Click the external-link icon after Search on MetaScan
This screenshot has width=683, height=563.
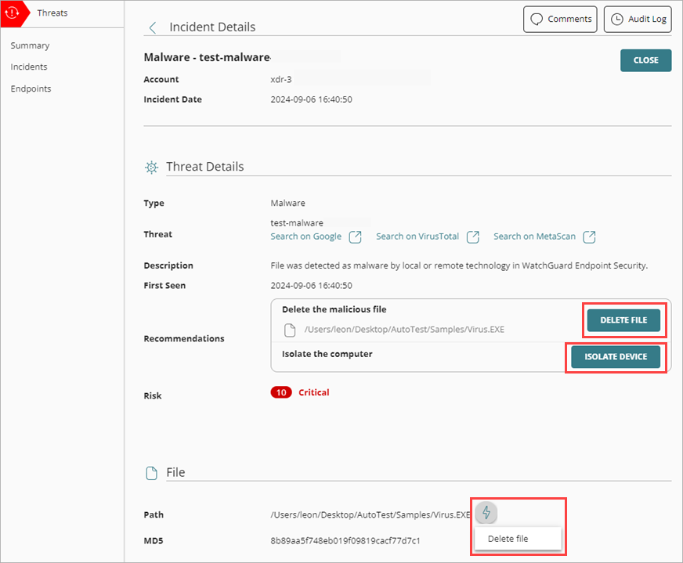[x=589, y=236]
